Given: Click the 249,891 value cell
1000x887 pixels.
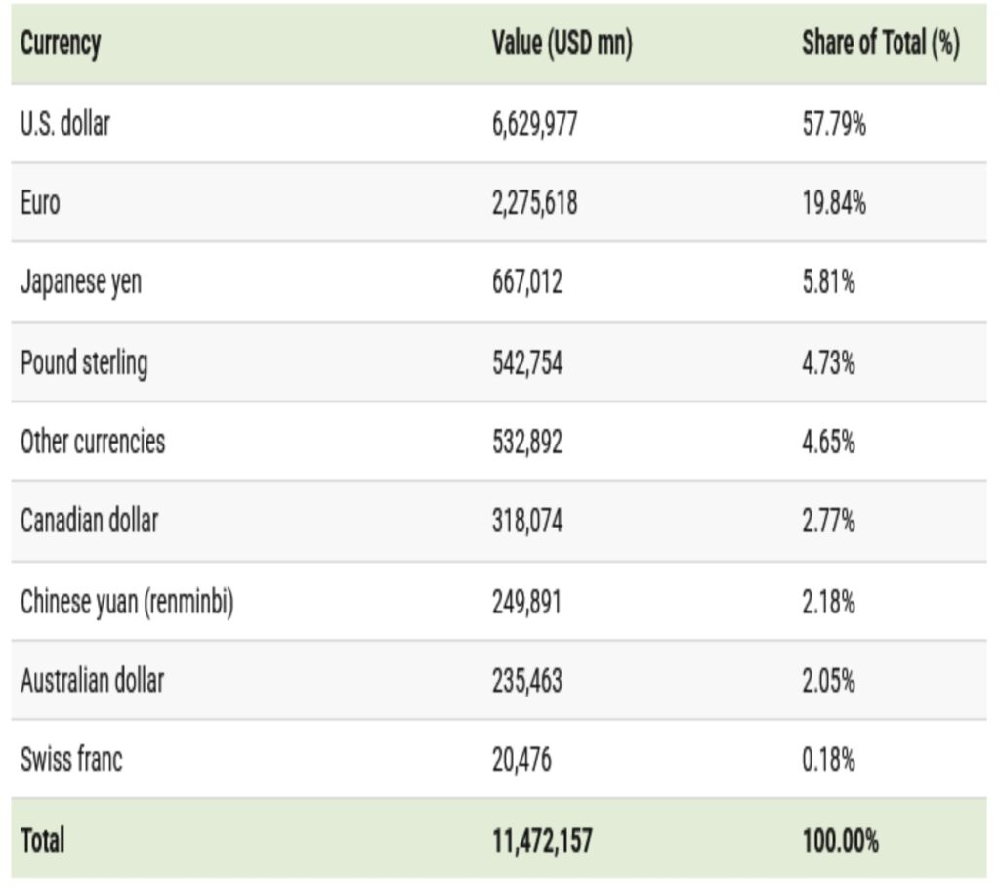Looking at the screenshot, I should pos(526,601).
